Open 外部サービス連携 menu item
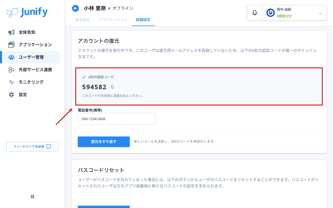This screenshot has width=333, height=208. click(32, 70)
